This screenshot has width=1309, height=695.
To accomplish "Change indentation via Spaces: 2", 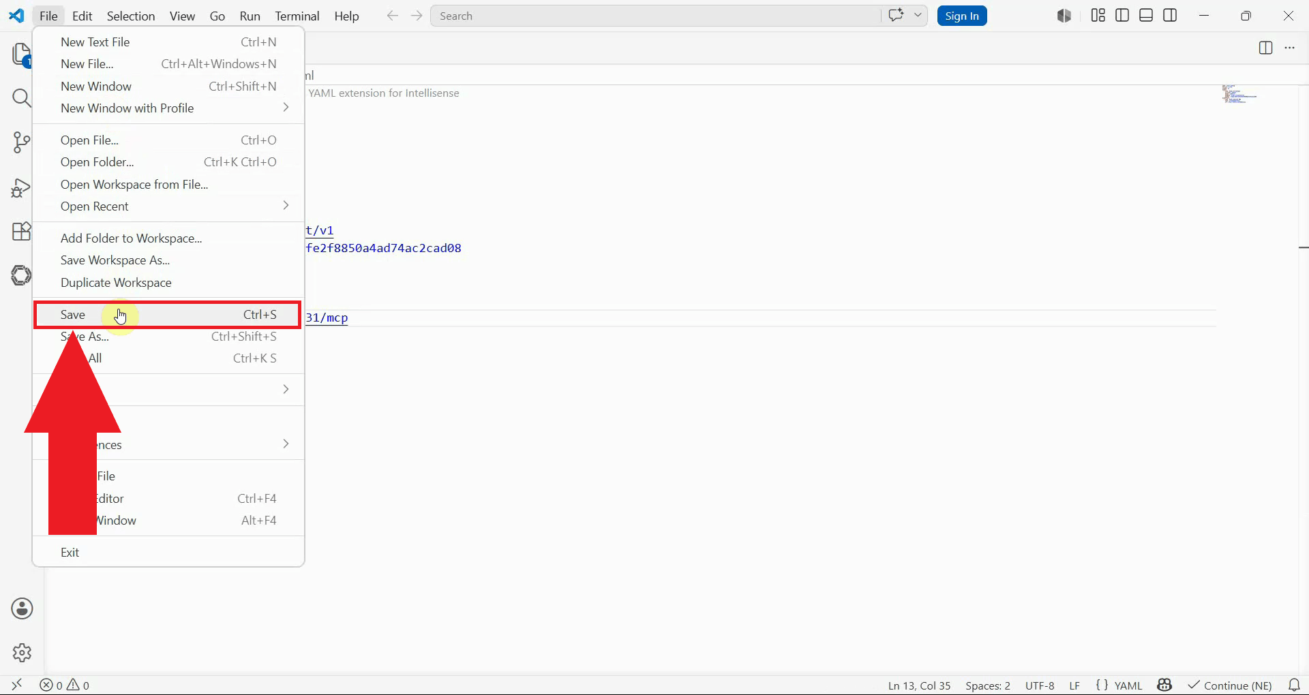I will pos(988,685).
